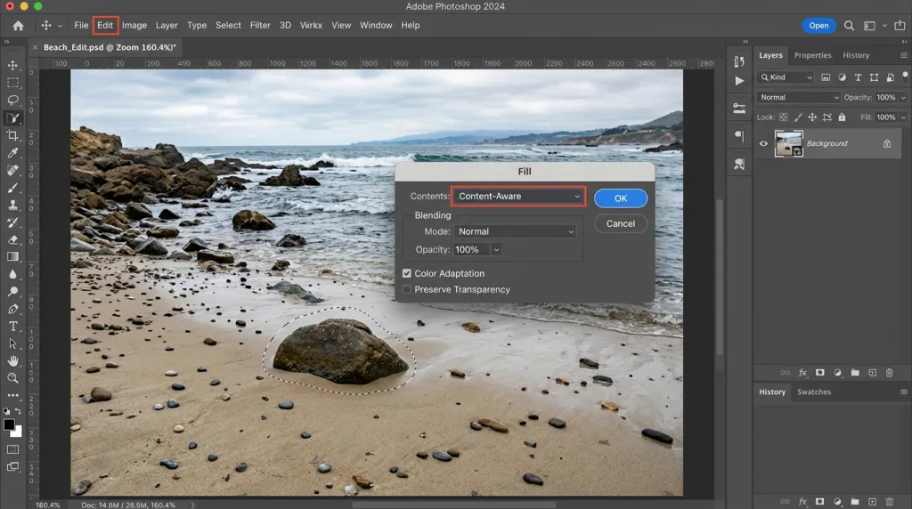Viewport: 912px width, 509px height.
Task: Filter layers by type layers (T icon)
Action: tap(858, 77)
